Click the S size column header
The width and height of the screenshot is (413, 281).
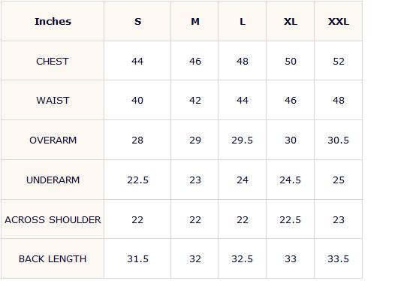coord(137,21)
